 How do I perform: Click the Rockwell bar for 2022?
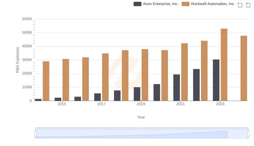(x=204, y=71)
